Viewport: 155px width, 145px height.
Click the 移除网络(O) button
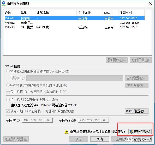click(x=140, y=60)
